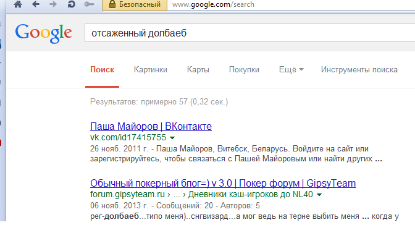Navigate forward with the right arrow
The image size is (415, 225).
[53, 4]
